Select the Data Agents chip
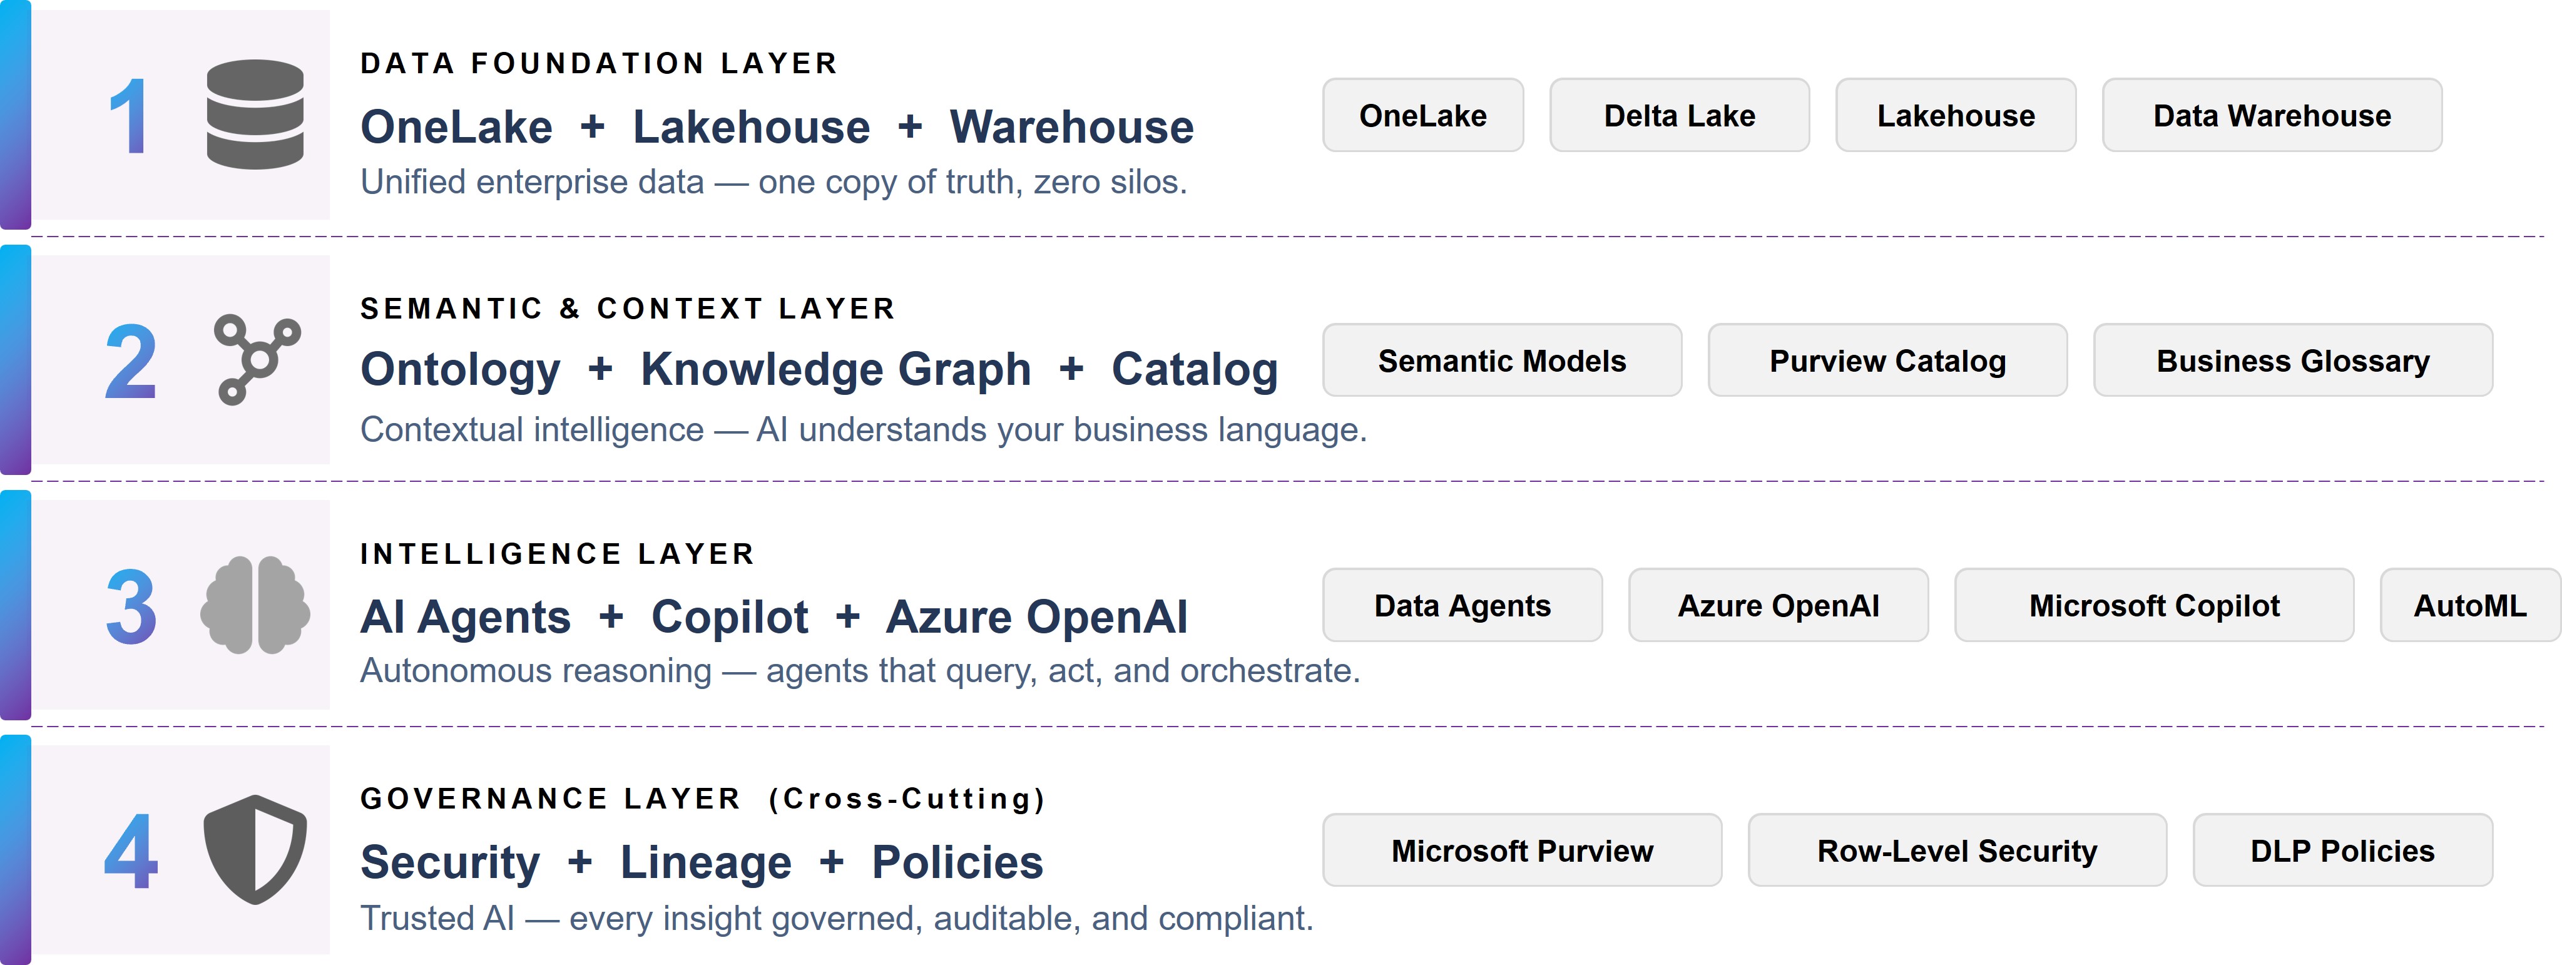2562x965 pixels. click(1462, 605)
